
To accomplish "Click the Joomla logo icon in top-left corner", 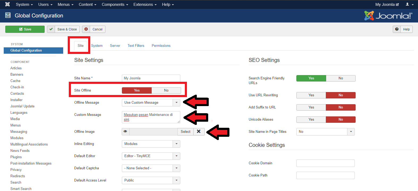I will pos(7,4).
